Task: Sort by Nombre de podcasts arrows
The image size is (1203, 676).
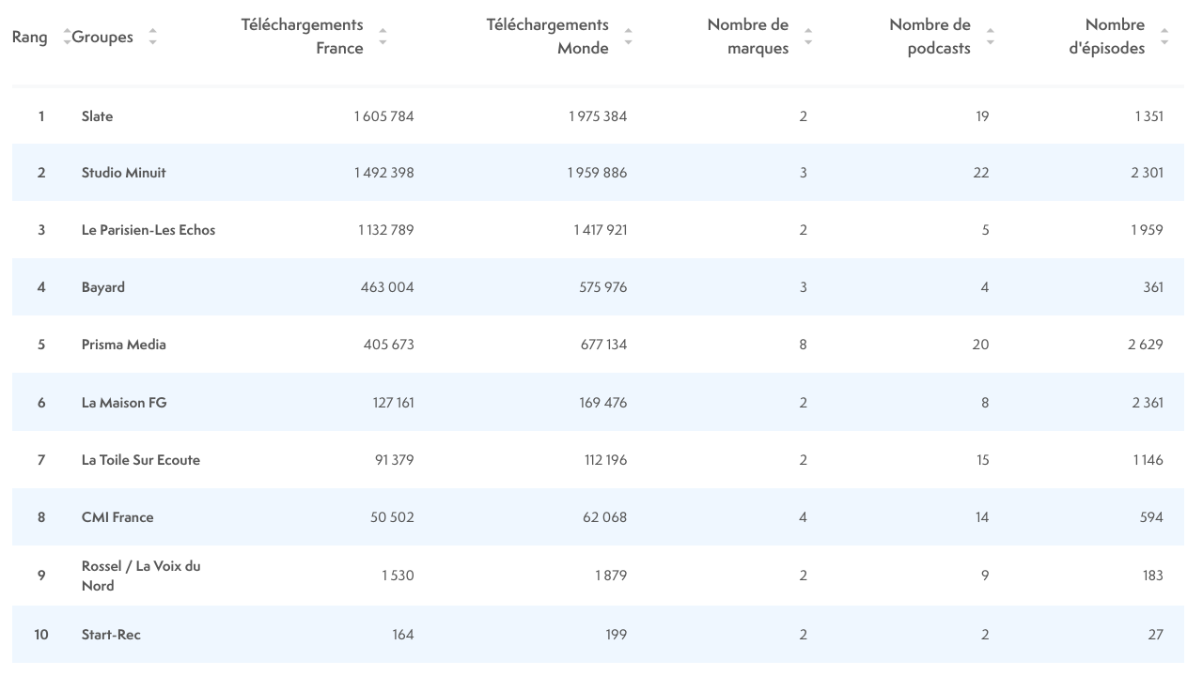Action: click(x=990, y=38)
